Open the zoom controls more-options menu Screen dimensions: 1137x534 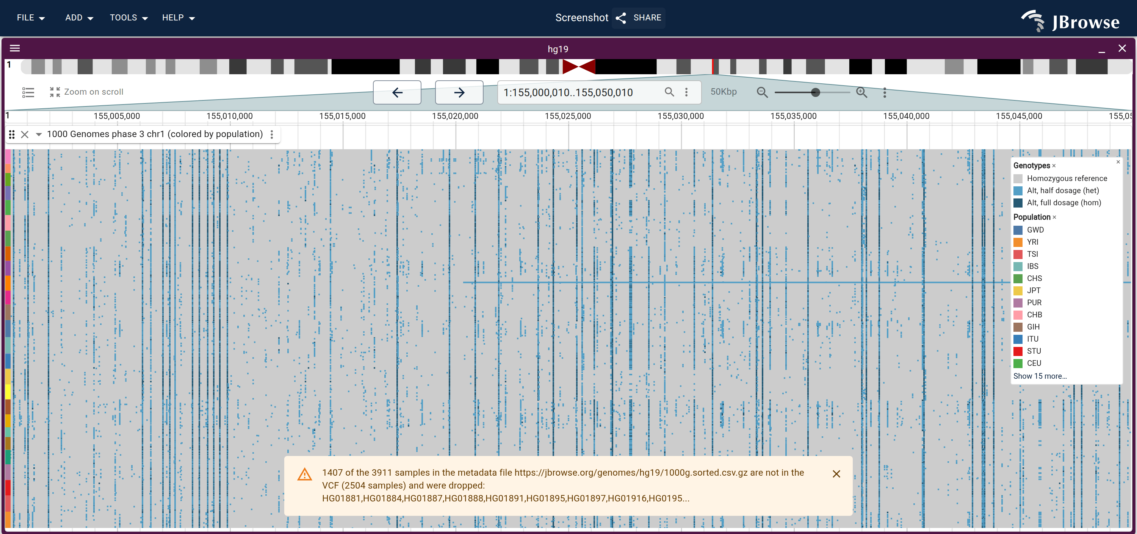885,92
